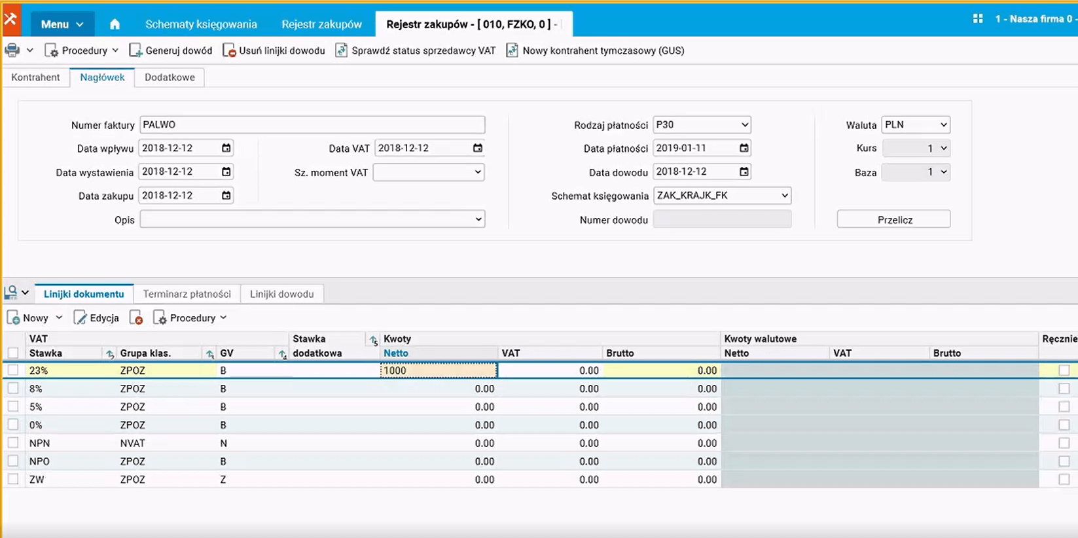Open the Schemat księgowania dropdown
This screenshot has width=1078, height=538.
pyautogui.click(x=784, y=196)
